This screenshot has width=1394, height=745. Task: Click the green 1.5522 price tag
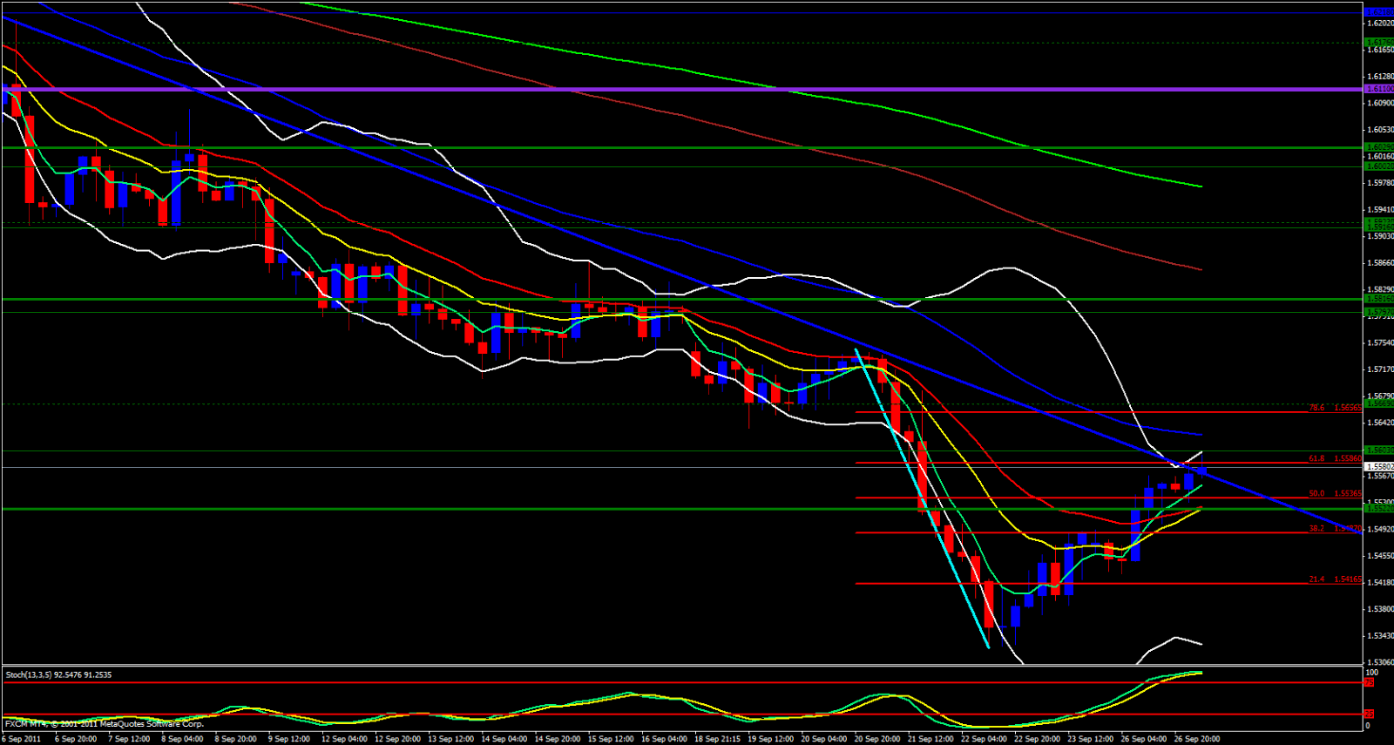[x=1378, y=508]
